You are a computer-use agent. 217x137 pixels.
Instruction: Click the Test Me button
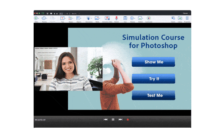pos(153,95)
